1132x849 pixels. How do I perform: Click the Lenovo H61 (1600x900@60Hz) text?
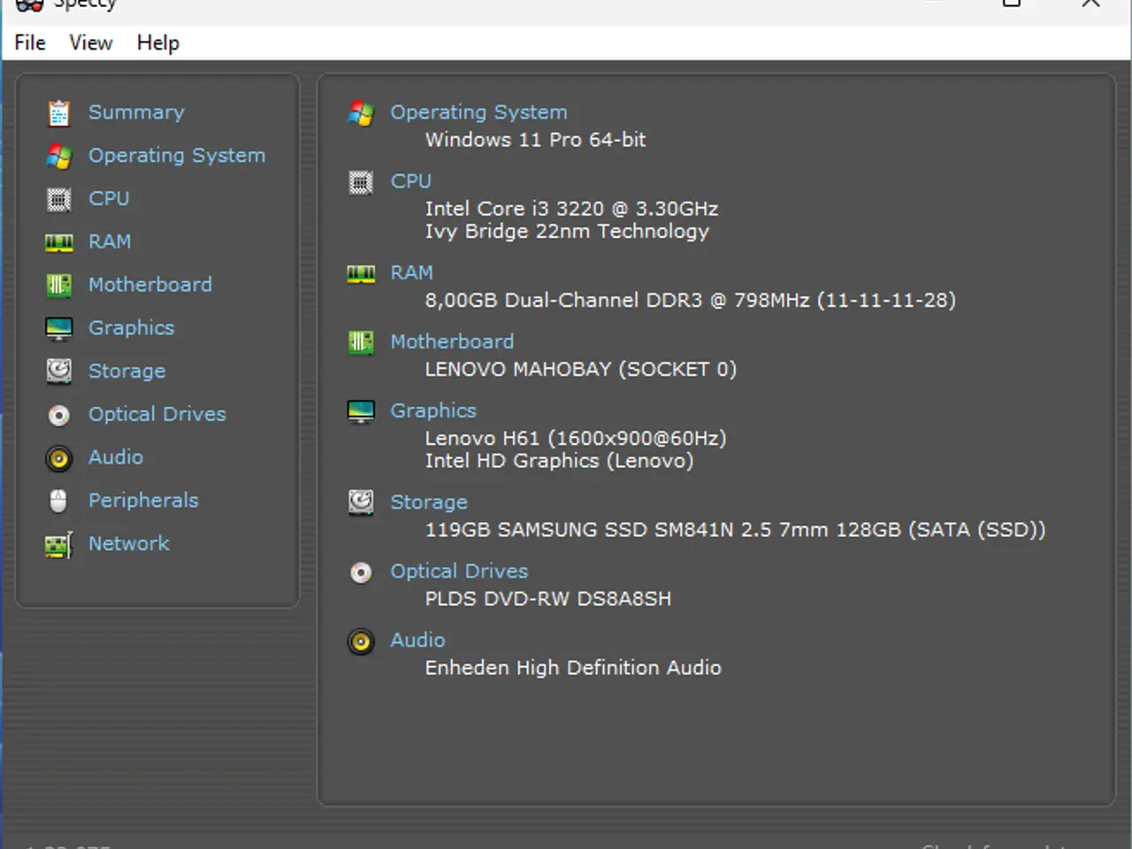576,439
